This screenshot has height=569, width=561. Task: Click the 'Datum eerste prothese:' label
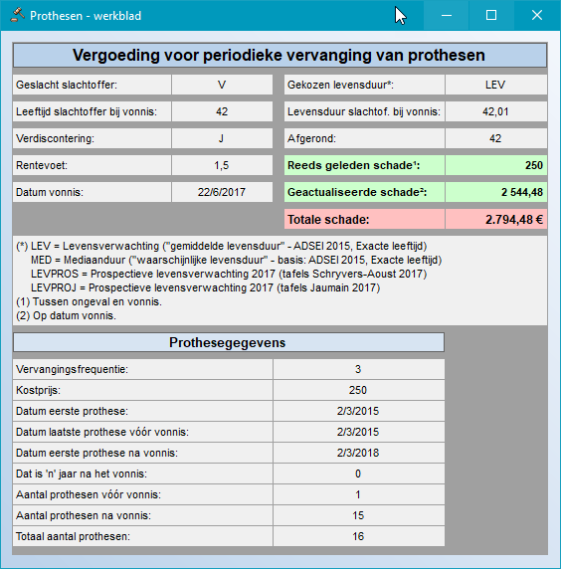tap(142, 411)
